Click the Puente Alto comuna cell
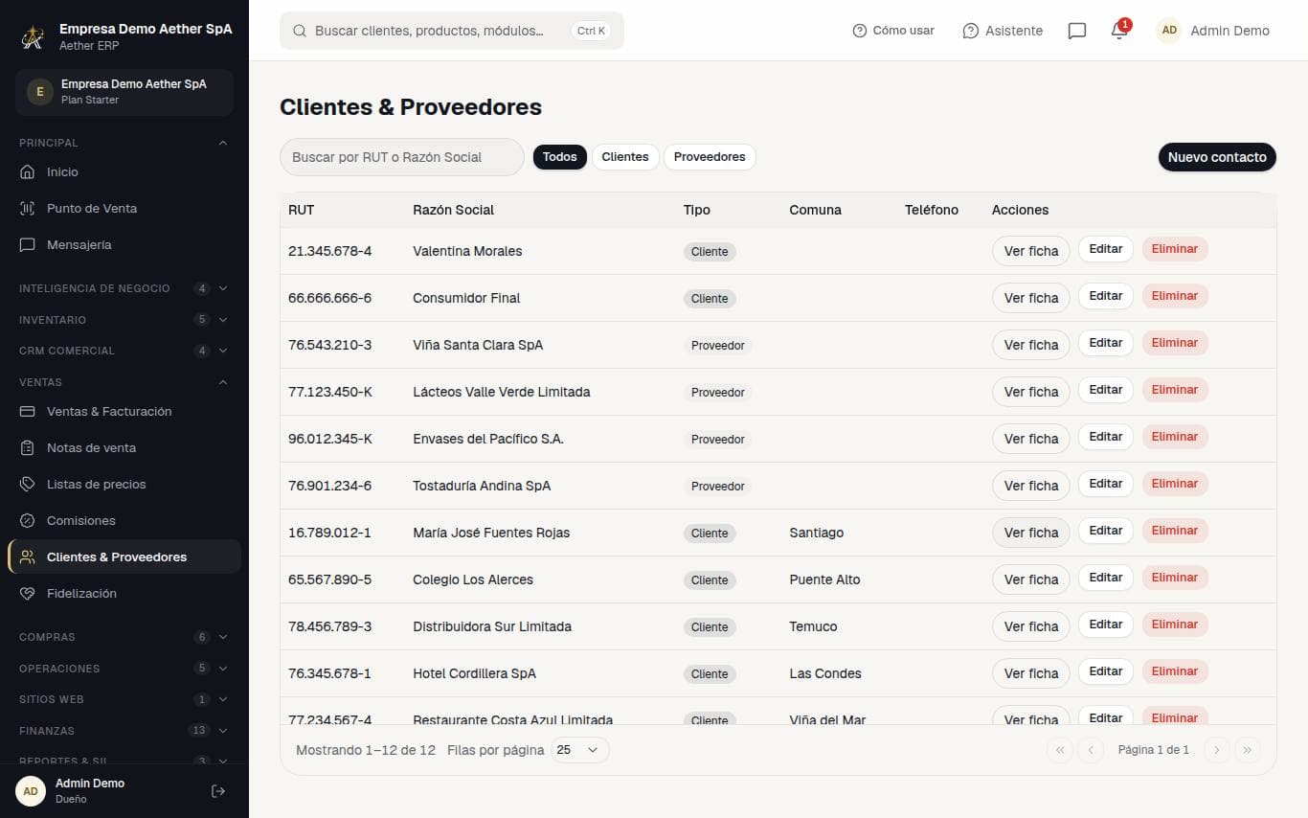This screenshot has height=818, width=1308. (824, 579)
